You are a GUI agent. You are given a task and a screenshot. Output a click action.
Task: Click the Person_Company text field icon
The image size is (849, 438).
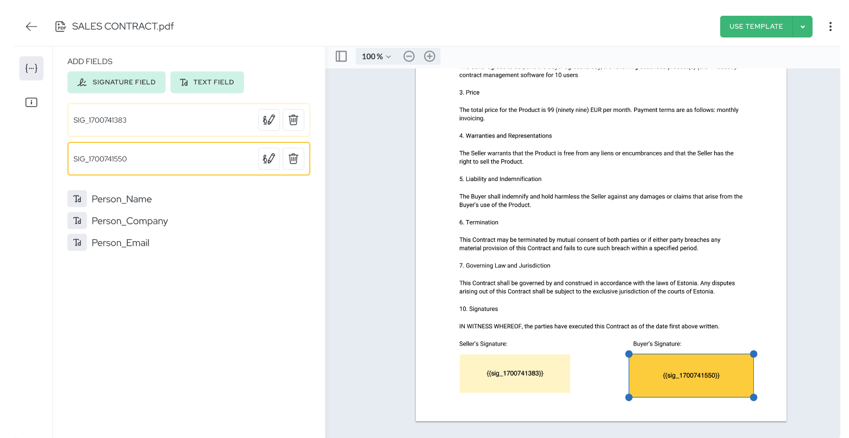(77, 221)
